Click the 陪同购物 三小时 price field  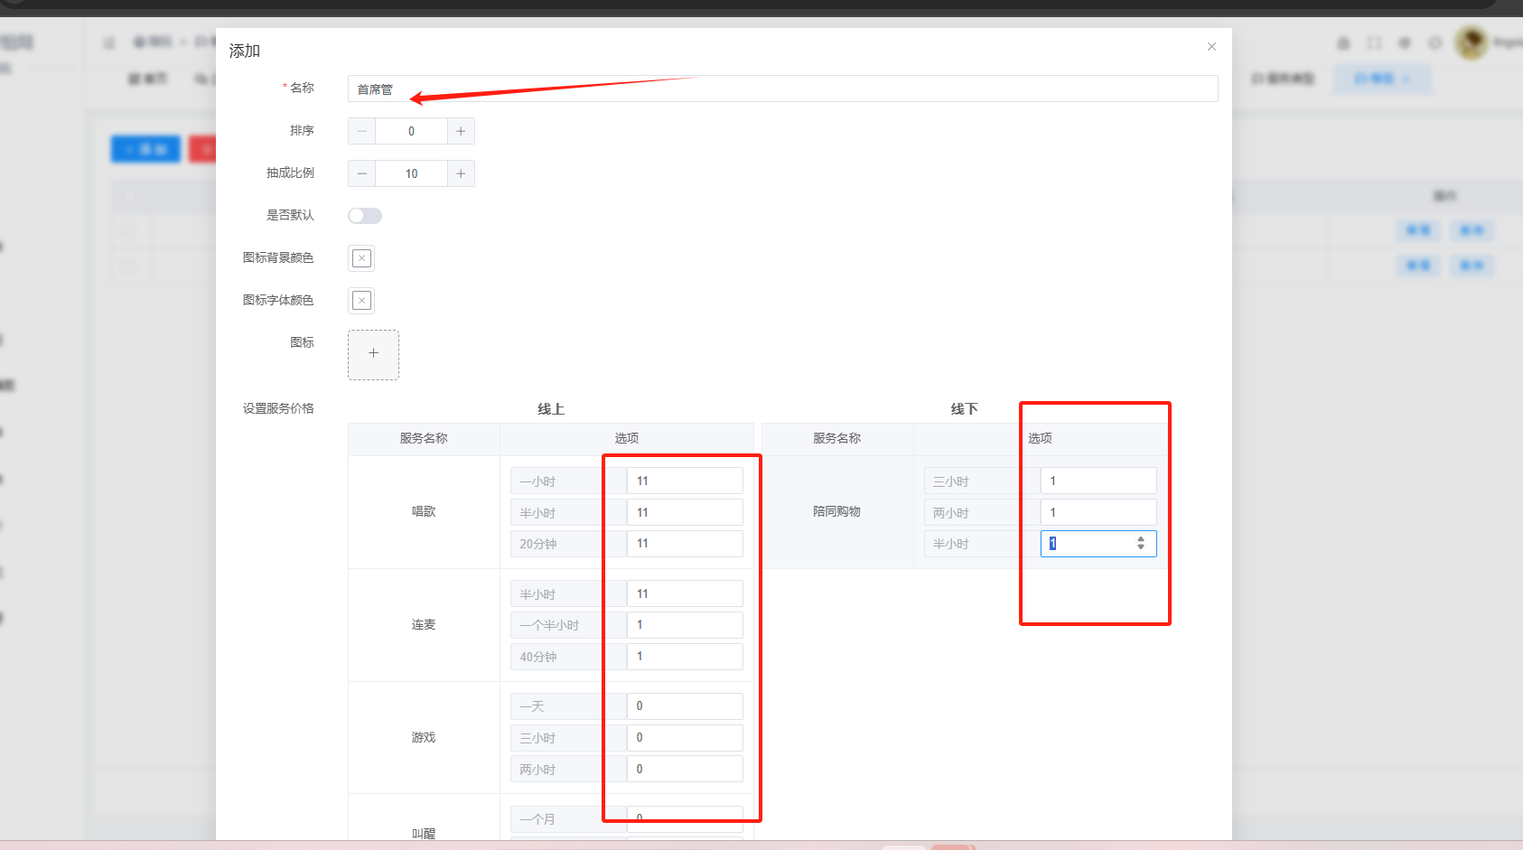[x=1098, y=481]
